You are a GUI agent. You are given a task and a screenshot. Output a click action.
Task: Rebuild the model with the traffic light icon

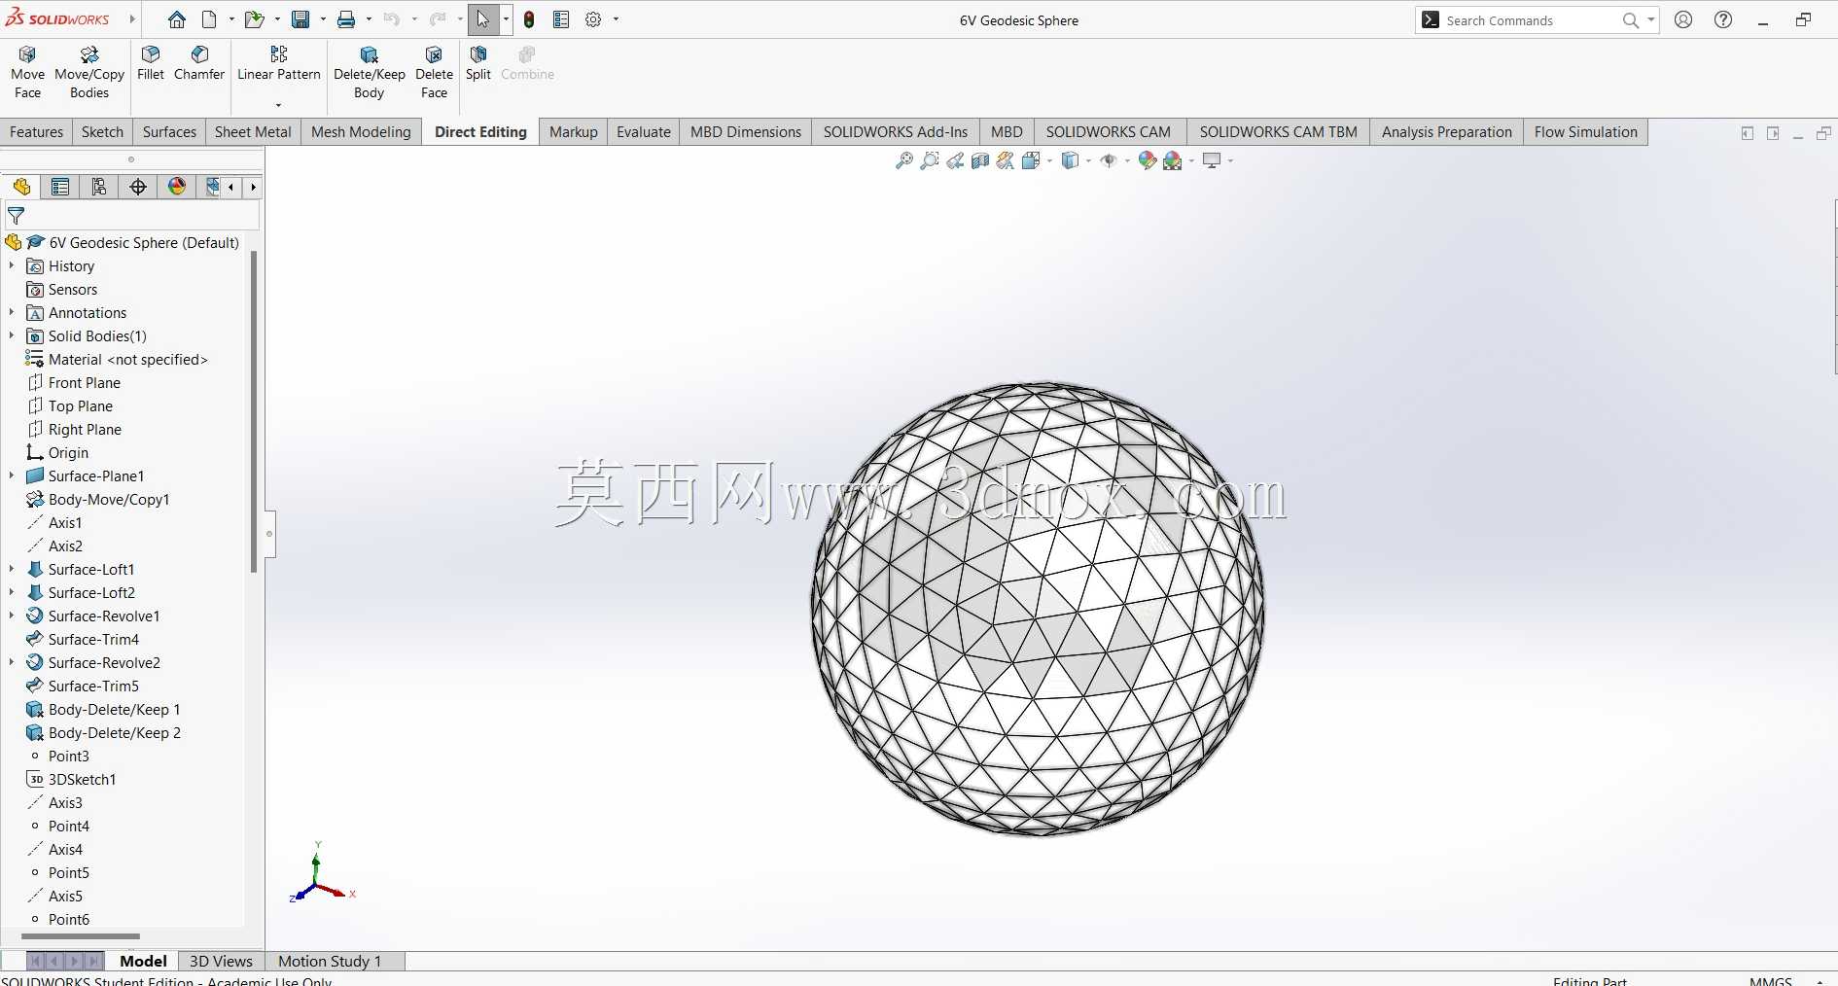point(529,19)
